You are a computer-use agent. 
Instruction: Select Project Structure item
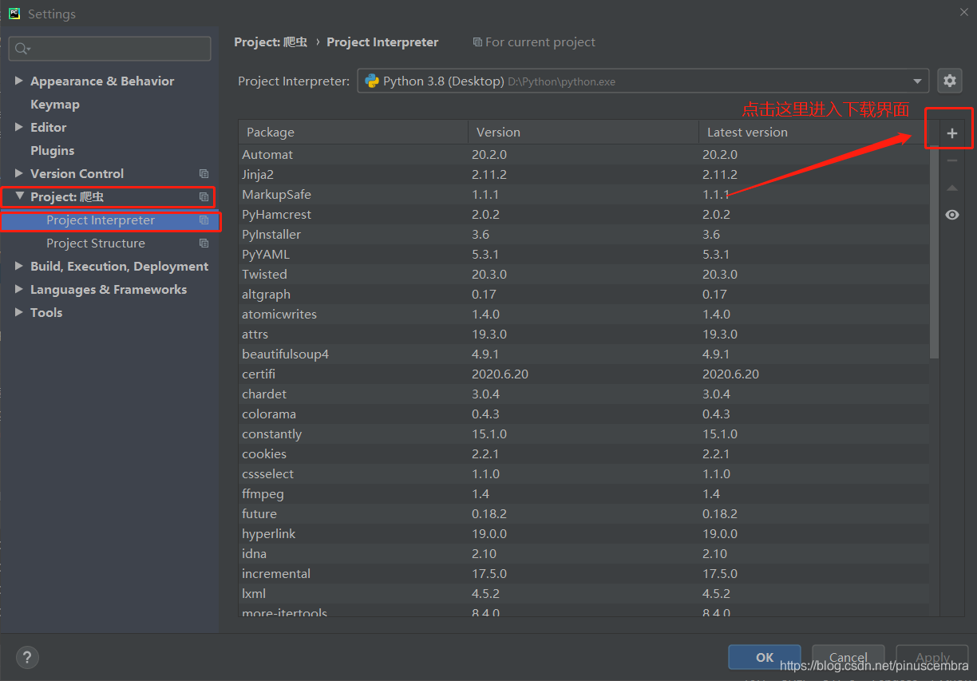click(x=96, y=243)
